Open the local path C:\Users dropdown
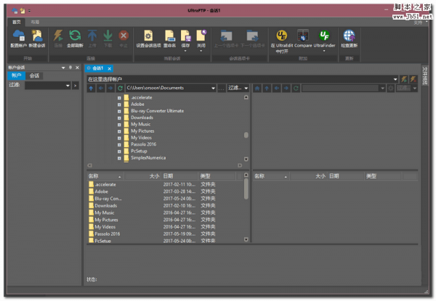Screen dimensions: 436x301 (213, 88)
